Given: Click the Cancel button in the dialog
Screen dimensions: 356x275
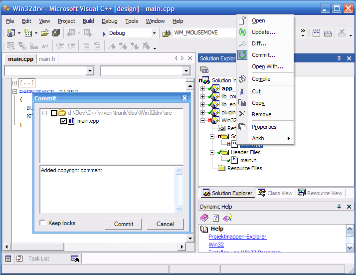Looking at the screenshot, I should click(165, 224).
